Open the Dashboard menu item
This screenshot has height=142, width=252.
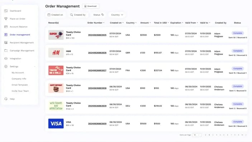pyautogui.click(x=15, y=11)
